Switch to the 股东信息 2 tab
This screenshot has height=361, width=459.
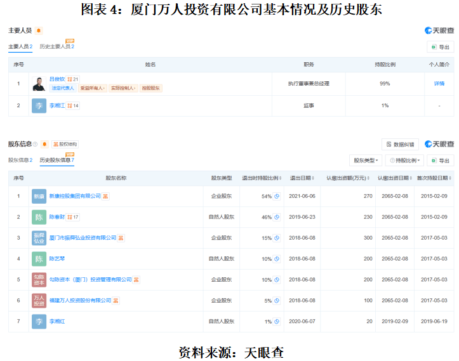click(20, 161)
